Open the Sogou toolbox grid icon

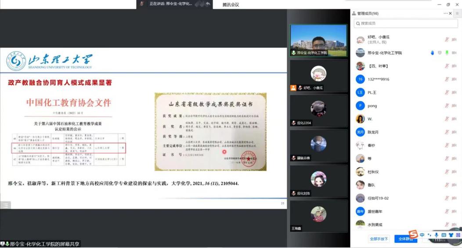[x=458, y=235]
